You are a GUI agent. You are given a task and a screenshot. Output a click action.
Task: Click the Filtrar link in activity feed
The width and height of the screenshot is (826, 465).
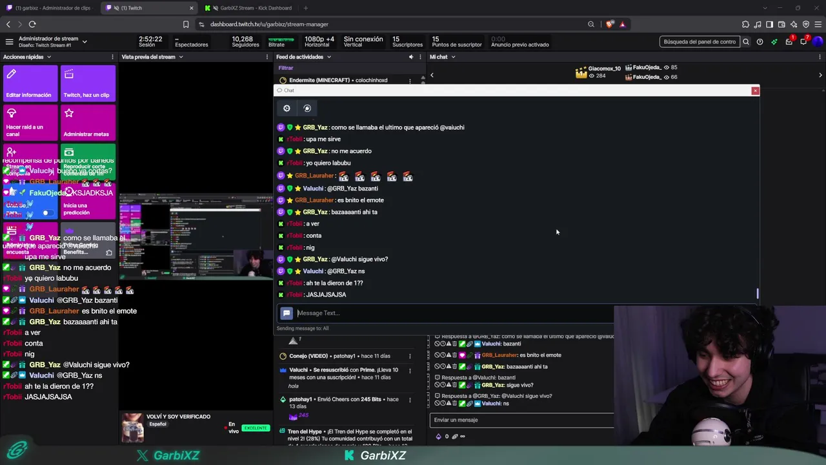285,68
